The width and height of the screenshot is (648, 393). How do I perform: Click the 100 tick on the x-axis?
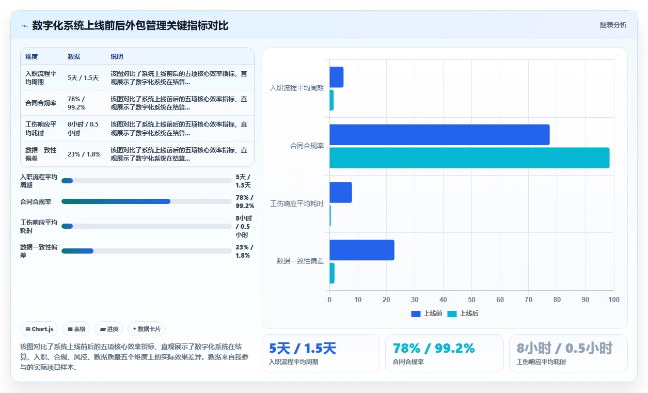(613, 300)
